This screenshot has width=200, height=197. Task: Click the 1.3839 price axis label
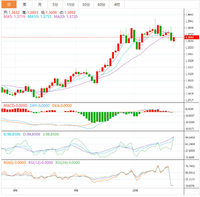click(x=189, y=28)
